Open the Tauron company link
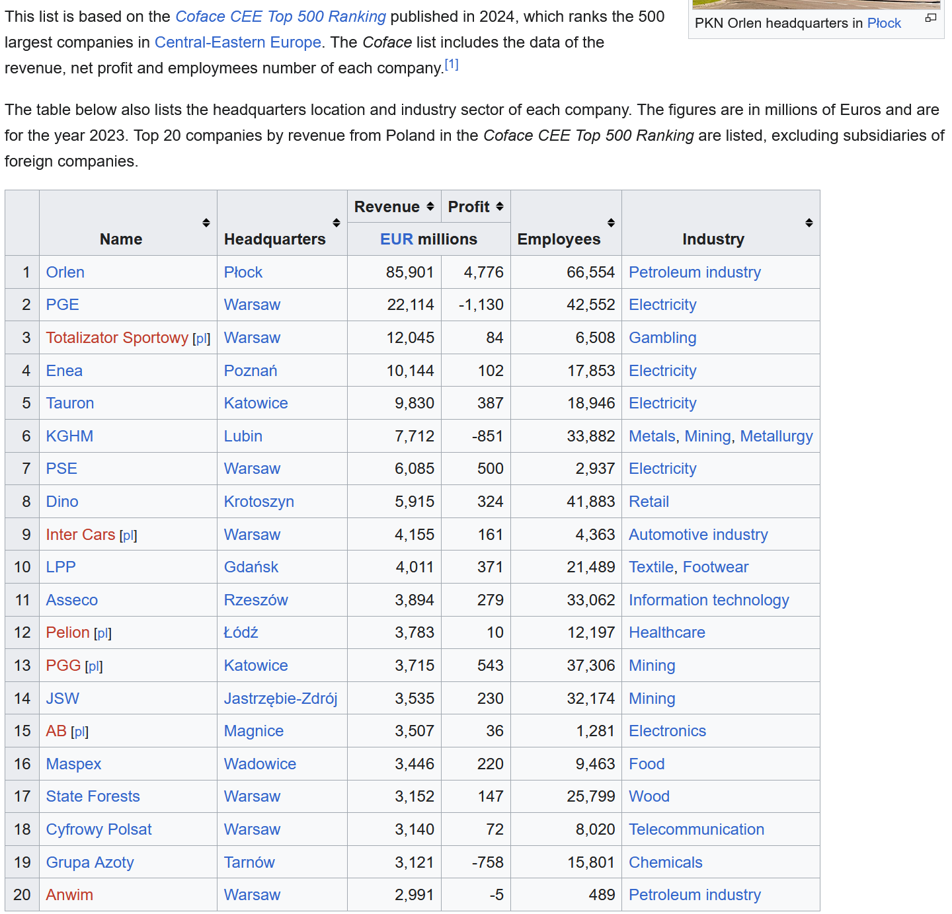The height and width of the screenshot is (914, 952). [70, 403]
